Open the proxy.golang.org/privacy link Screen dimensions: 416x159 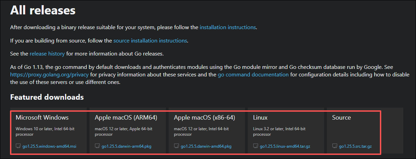[49, 74]
